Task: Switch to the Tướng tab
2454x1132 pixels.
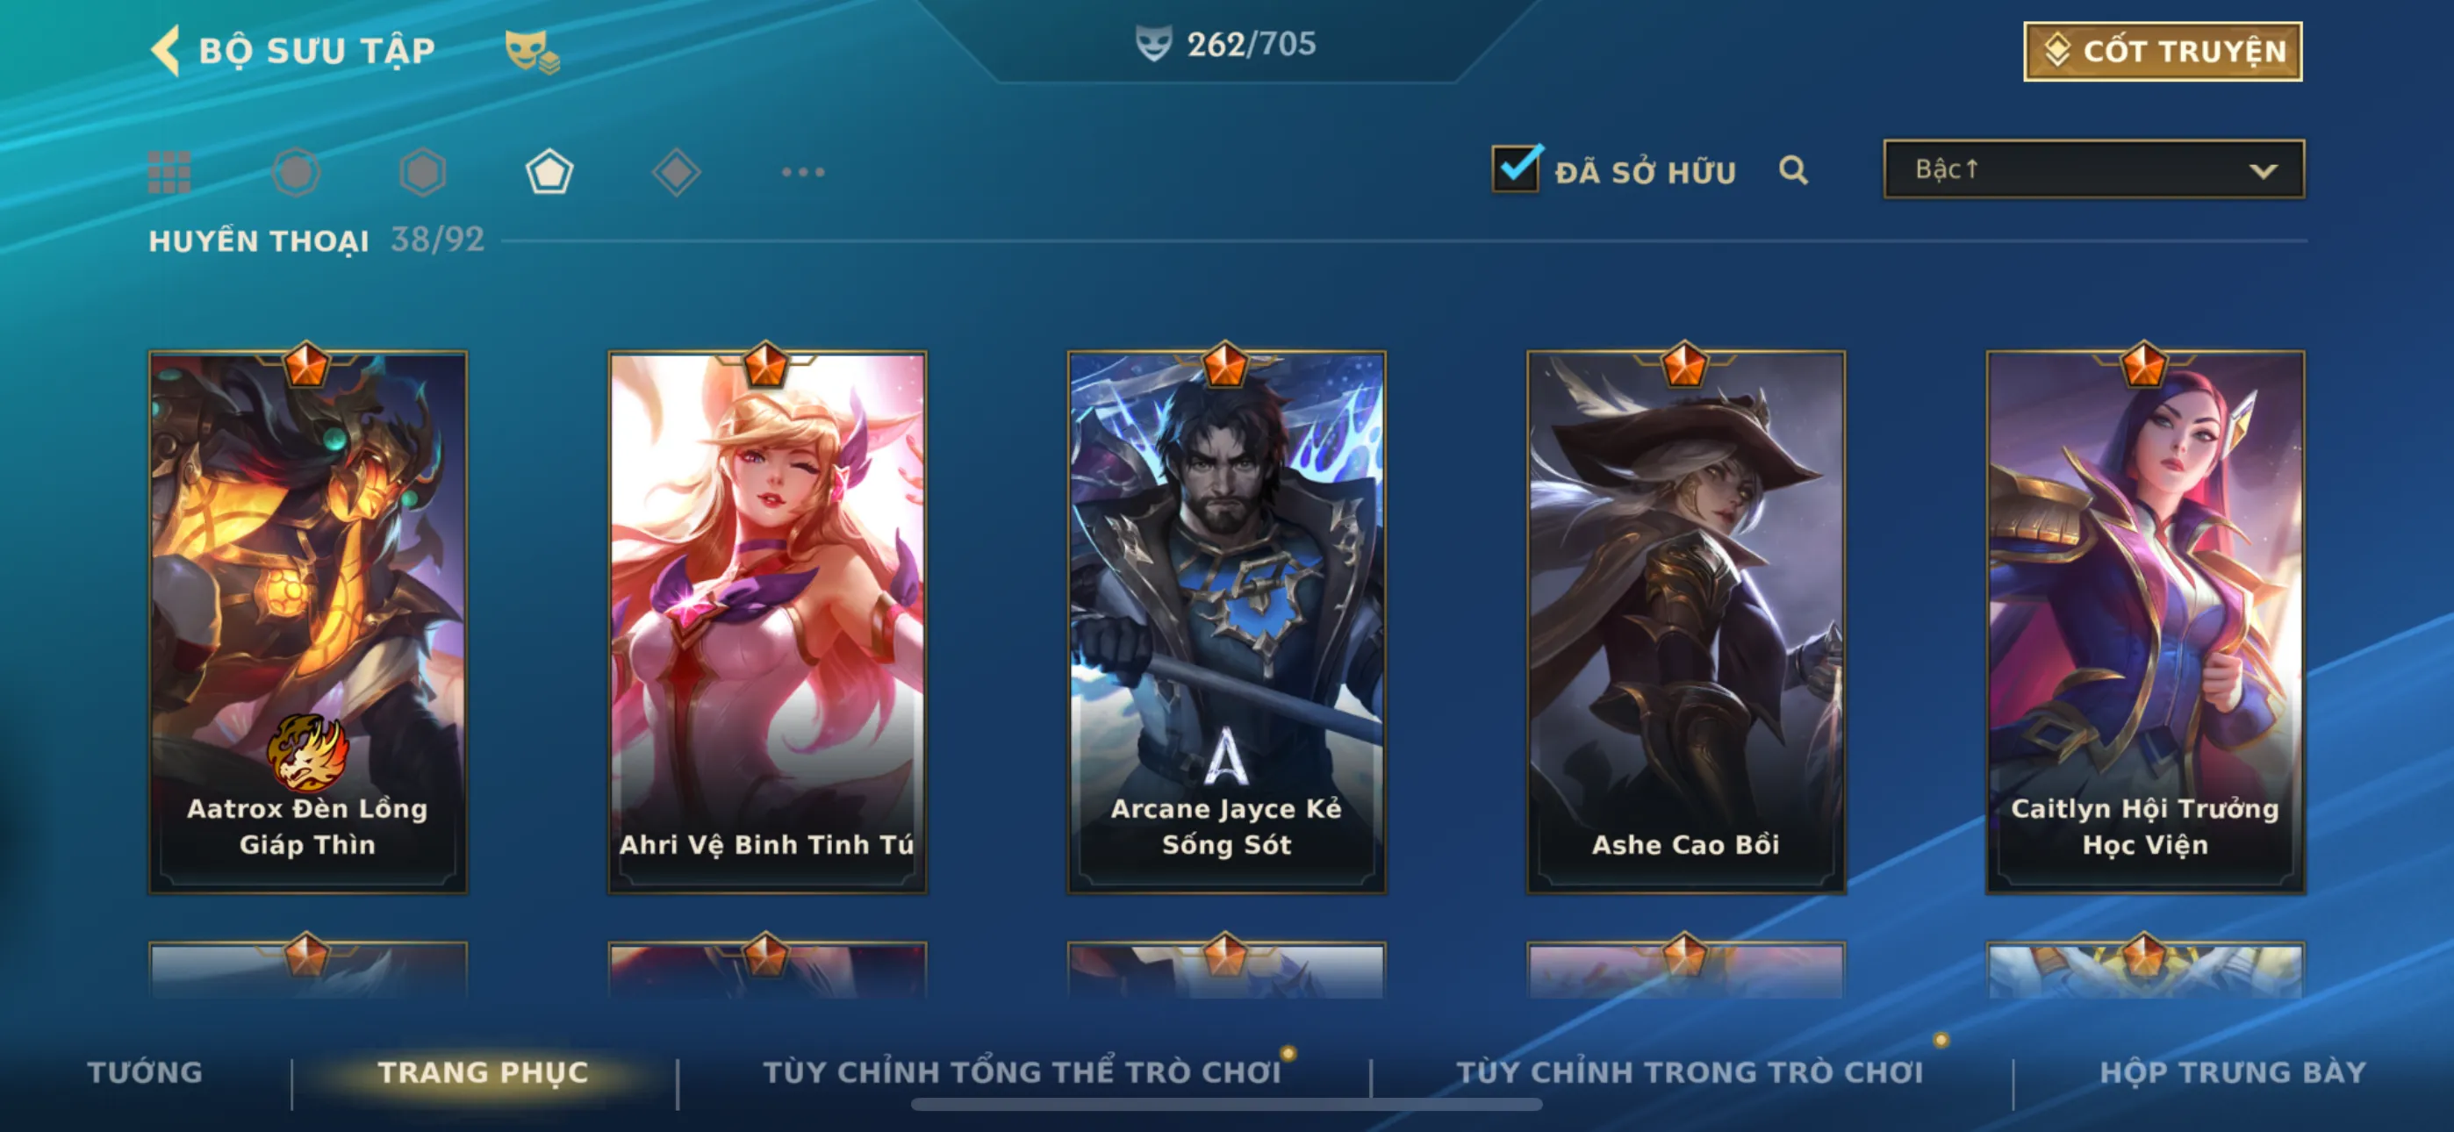Action: pyautogui.click(x=145, y=1073)
